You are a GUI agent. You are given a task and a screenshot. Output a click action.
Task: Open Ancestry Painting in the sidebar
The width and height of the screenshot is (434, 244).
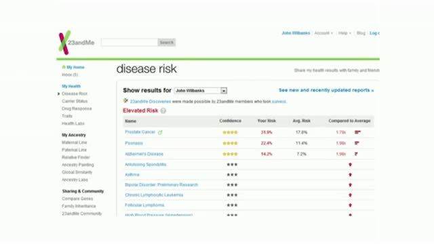78,165
